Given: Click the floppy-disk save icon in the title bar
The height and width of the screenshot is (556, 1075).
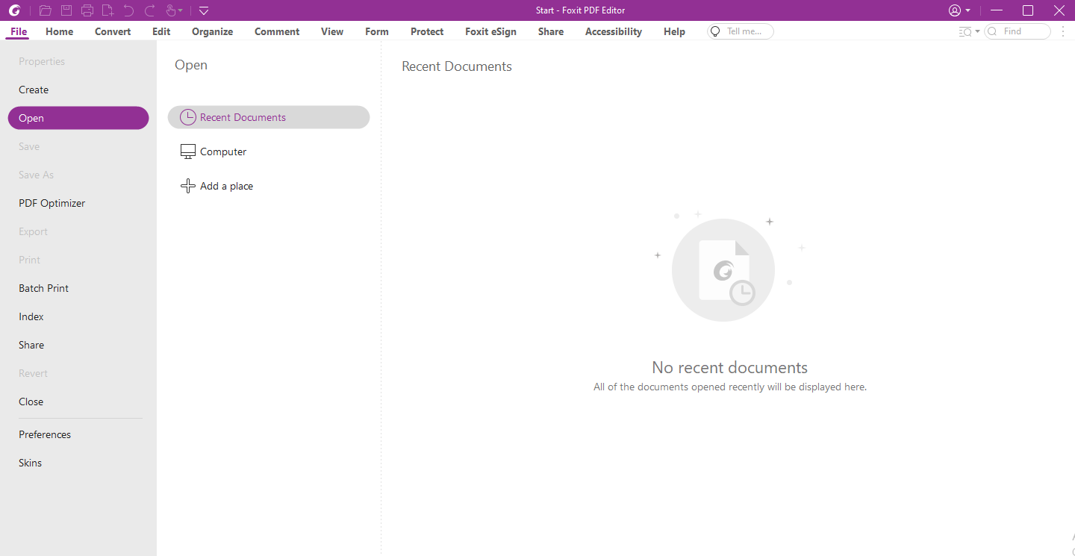Looking at the screenshot, I should coord(66,10).
